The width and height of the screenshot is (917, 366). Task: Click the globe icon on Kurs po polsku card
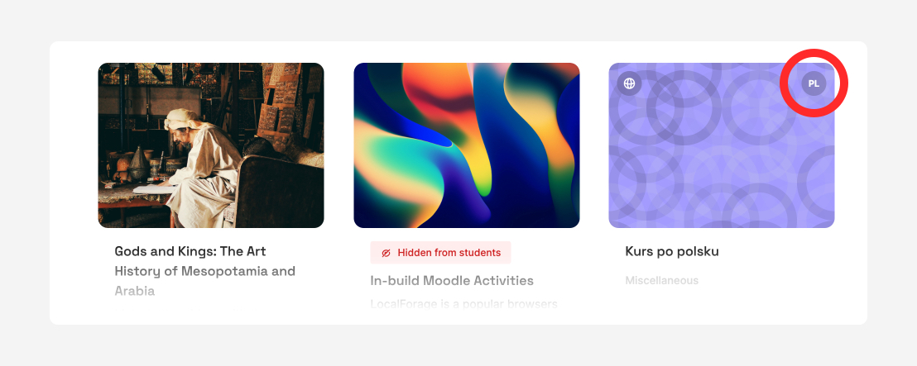pyautogui.click(x=629, y=83)
